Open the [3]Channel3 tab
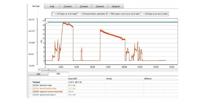This screenshot has width=205, height=102. click(x=100, y=6)
